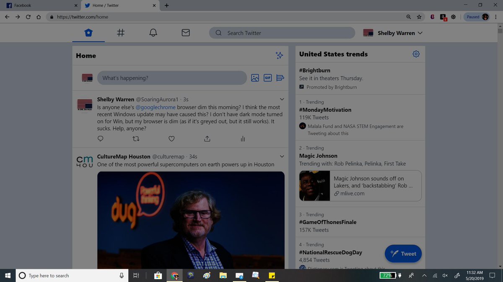Click the taskbar volume muted icon

[445, 275]
